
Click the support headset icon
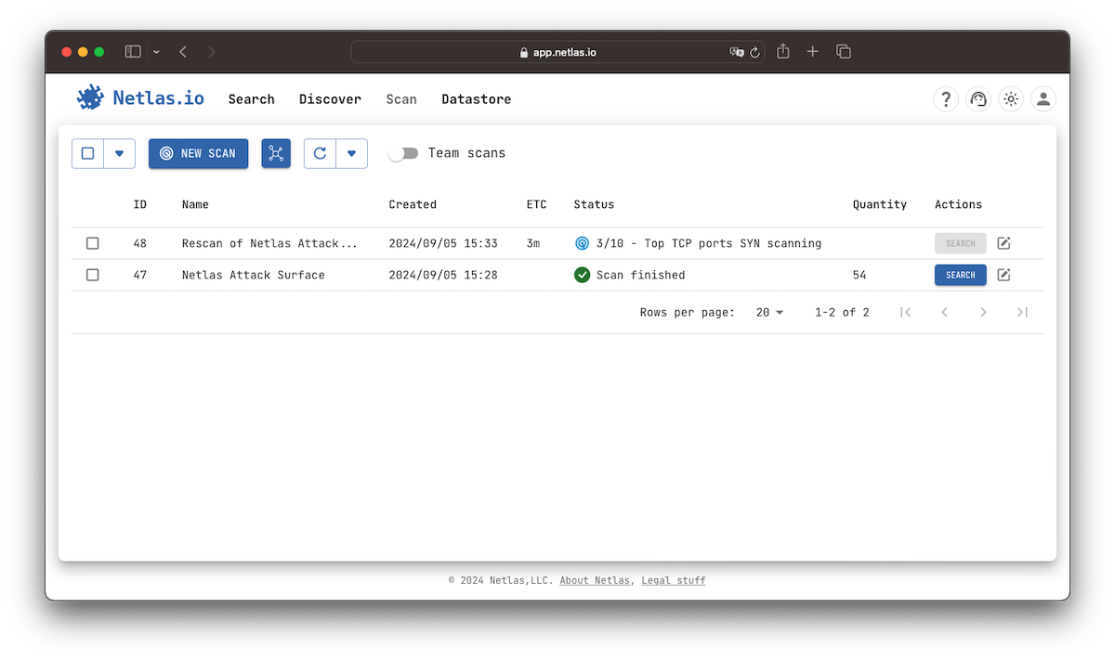(x=977, y=98)
